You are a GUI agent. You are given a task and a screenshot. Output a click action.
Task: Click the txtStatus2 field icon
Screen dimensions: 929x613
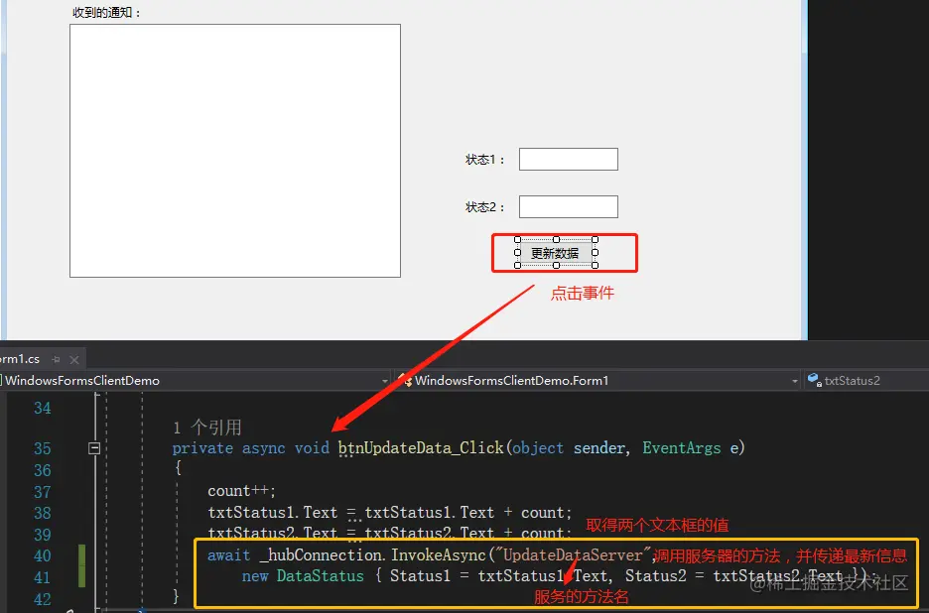814,380
